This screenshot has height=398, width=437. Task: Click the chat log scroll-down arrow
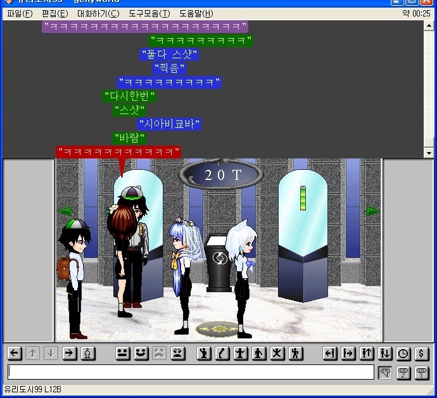click(x=429, y=153)
